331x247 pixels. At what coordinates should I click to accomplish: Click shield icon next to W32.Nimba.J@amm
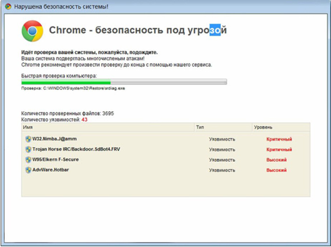28,139
